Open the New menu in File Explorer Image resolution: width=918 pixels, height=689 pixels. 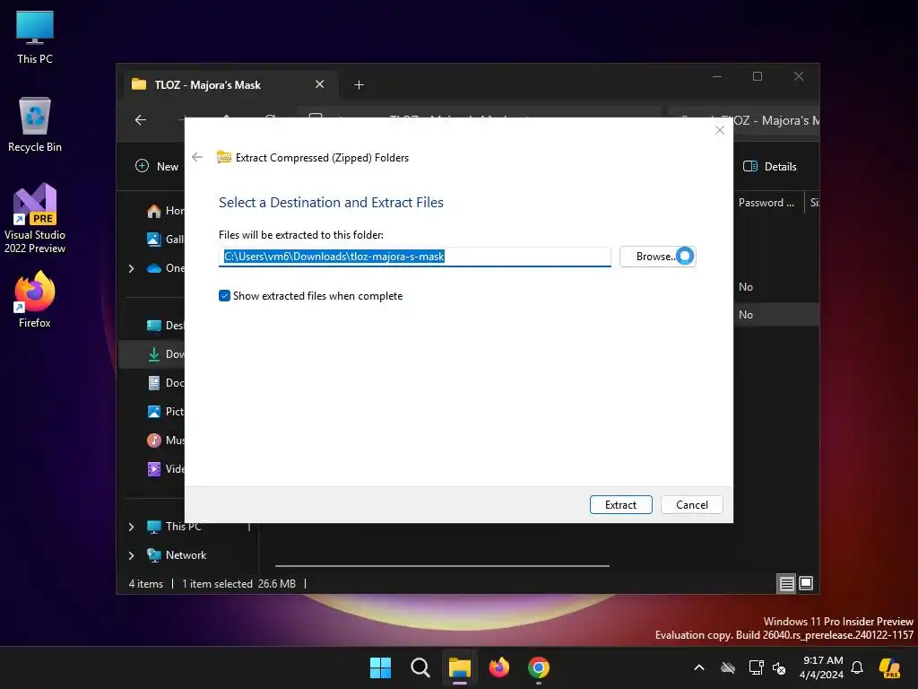tap(157, 166)
